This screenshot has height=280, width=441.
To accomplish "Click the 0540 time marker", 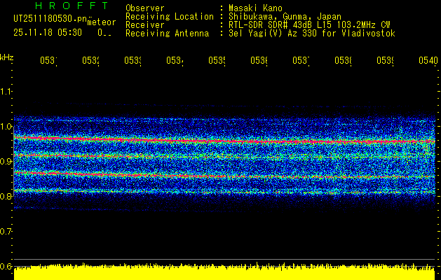I will [428, 60].
